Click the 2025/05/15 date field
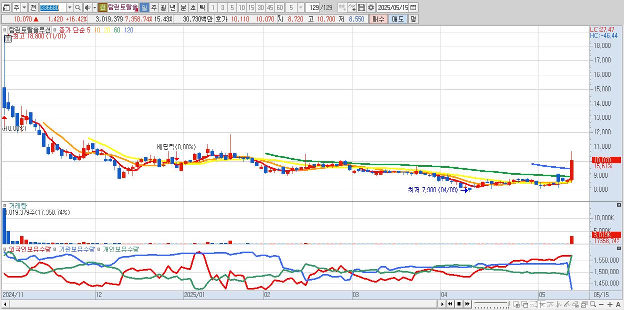Image resolution: width=624 pixels, height=310 pixels. point(393,7)
